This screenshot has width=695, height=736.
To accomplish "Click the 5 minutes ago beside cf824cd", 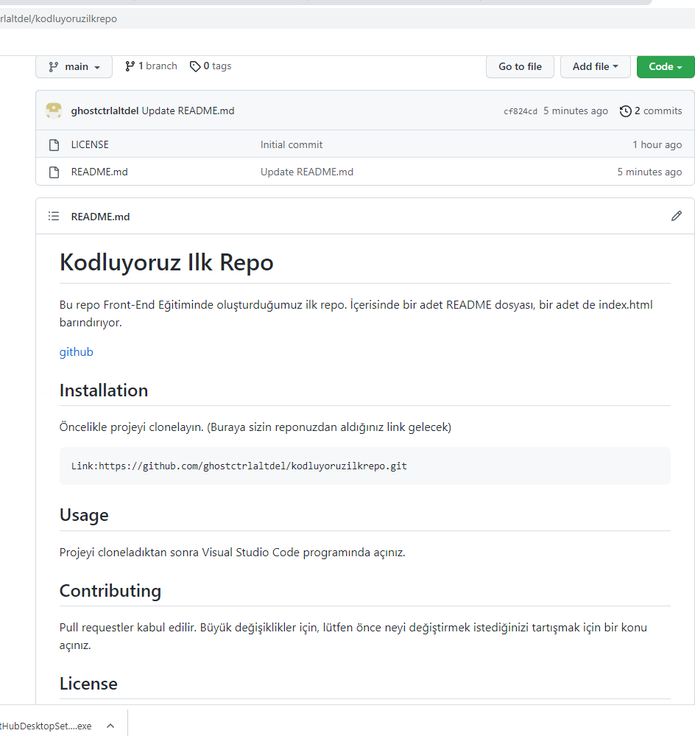I will [x=576, y=111].
